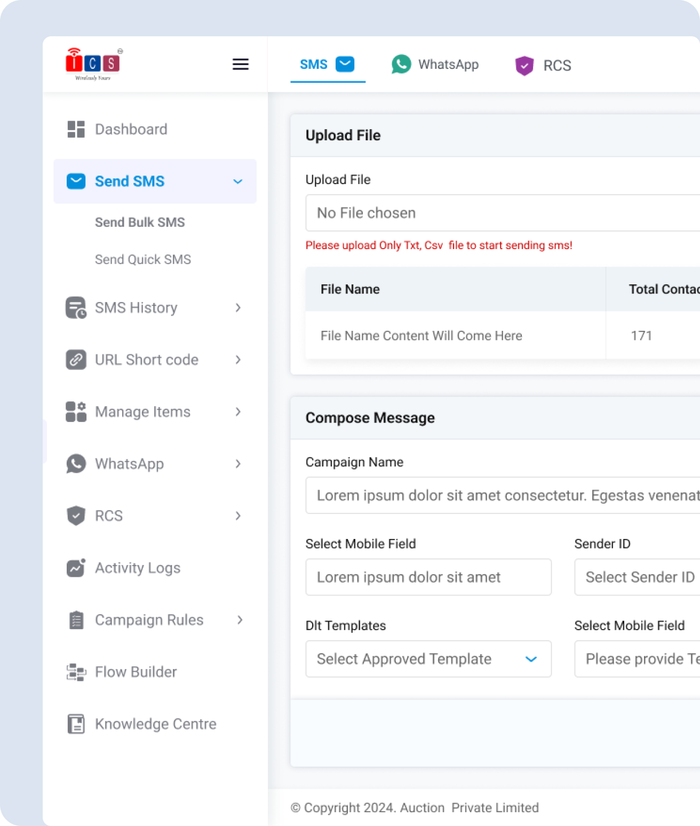The height and width of the screenshot is (826, 700).
Task: Open Send Bulk SMS link
Action: 140,223
